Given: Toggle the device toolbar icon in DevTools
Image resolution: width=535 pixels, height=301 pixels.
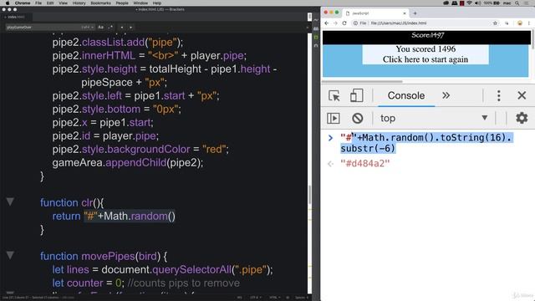Looking at the screenshot, I should tap(357, 95).
